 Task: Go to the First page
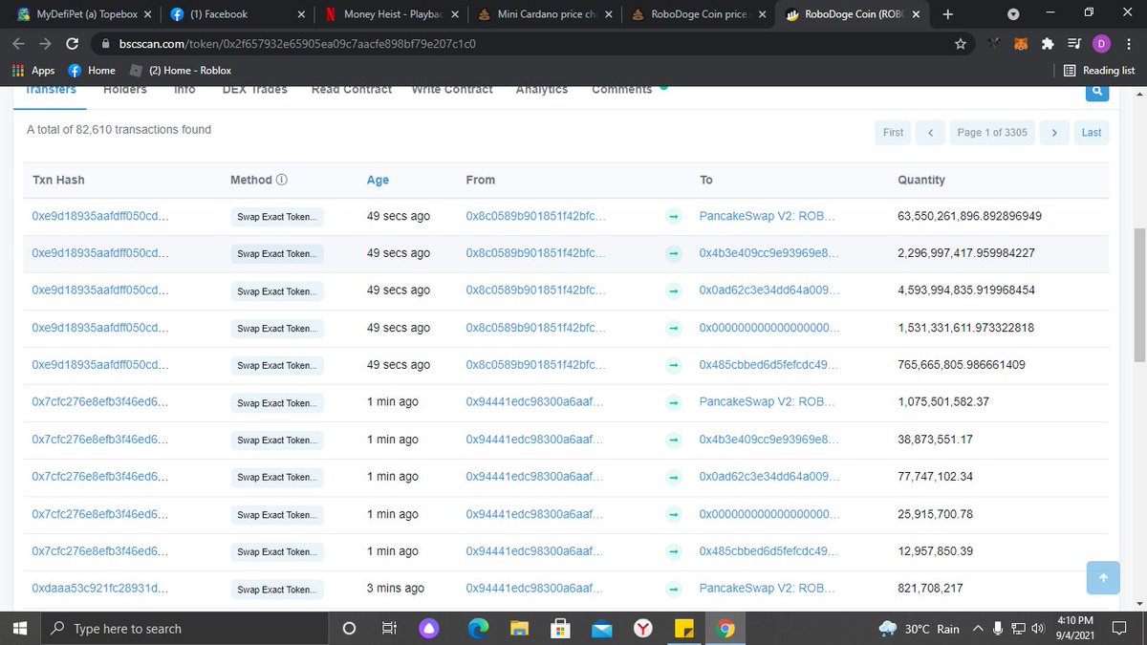(894, 133)
